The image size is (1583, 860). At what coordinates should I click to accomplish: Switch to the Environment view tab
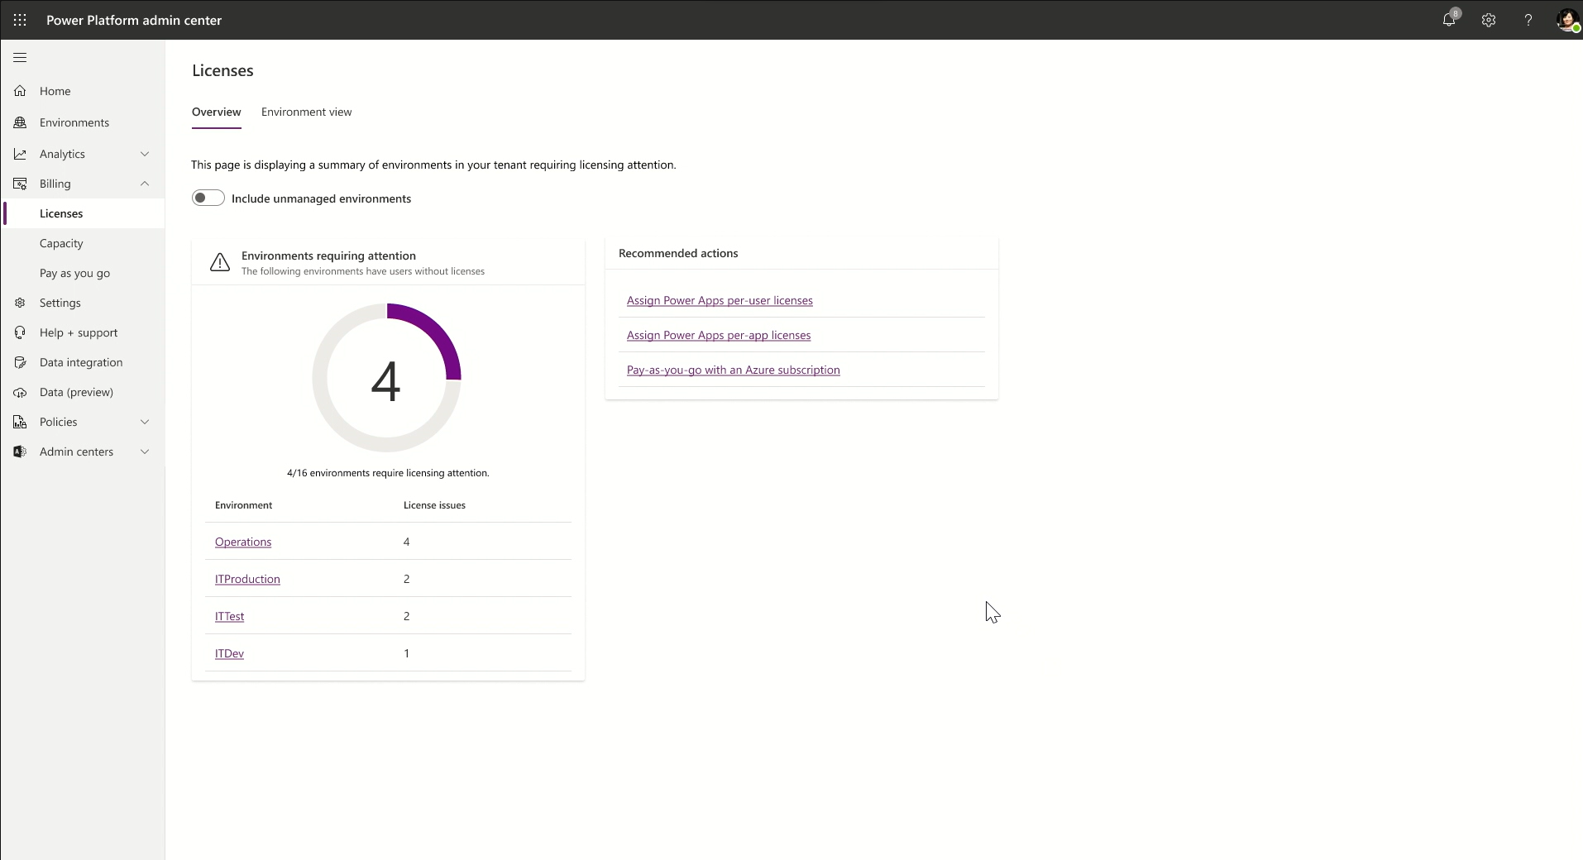(x=307, y=112)
